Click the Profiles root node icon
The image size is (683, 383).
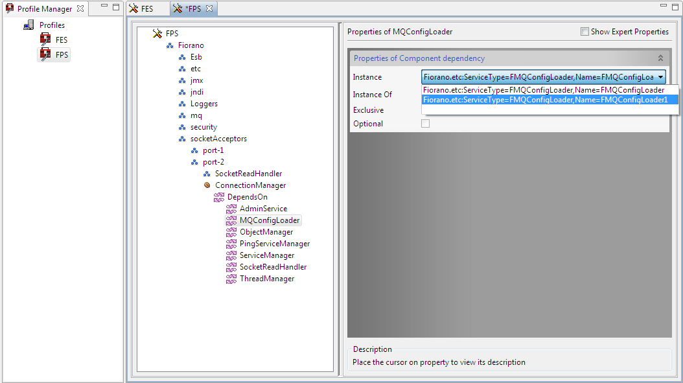click(x=29, y=25)
